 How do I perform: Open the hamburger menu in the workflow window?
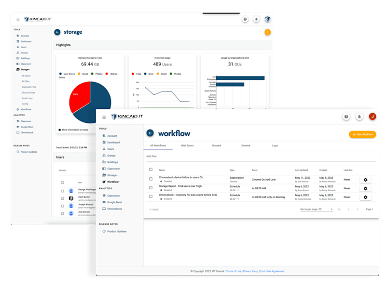pos(104,117)
